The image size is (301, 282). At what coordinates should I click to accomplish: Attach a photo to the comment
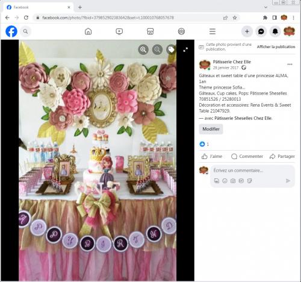pos(233,181)
